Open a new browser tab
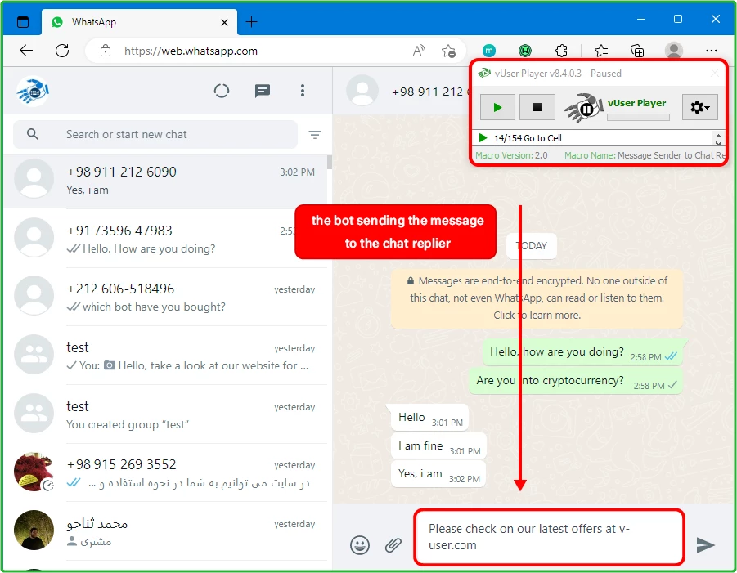This screenshot has height=573, width=737. pos(251,21)
